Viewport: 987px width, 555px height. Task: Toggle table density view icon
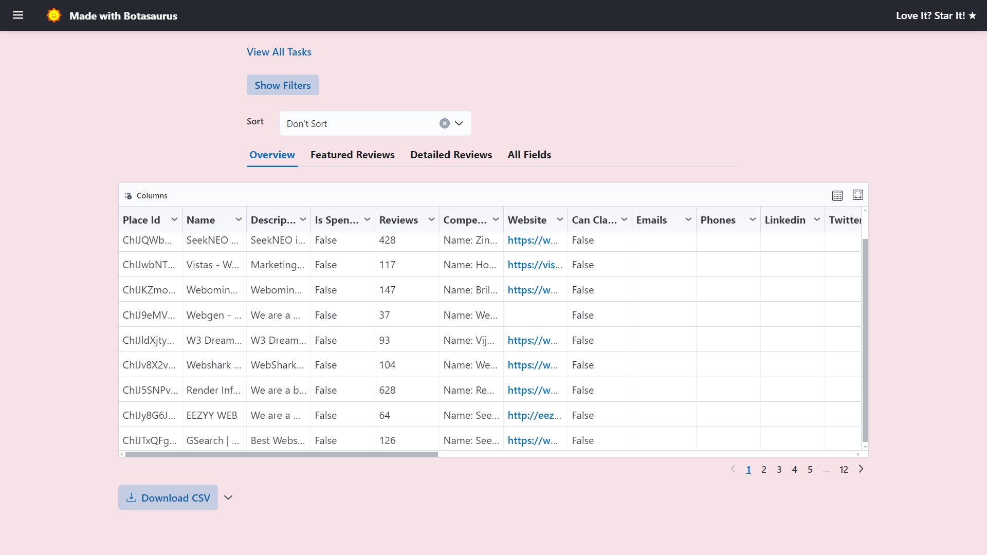pyautogui.click(x=837, y=195)
